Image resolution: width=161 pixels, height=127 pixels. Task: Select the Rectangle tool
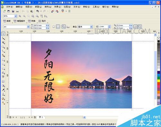[x=3, y=60]
